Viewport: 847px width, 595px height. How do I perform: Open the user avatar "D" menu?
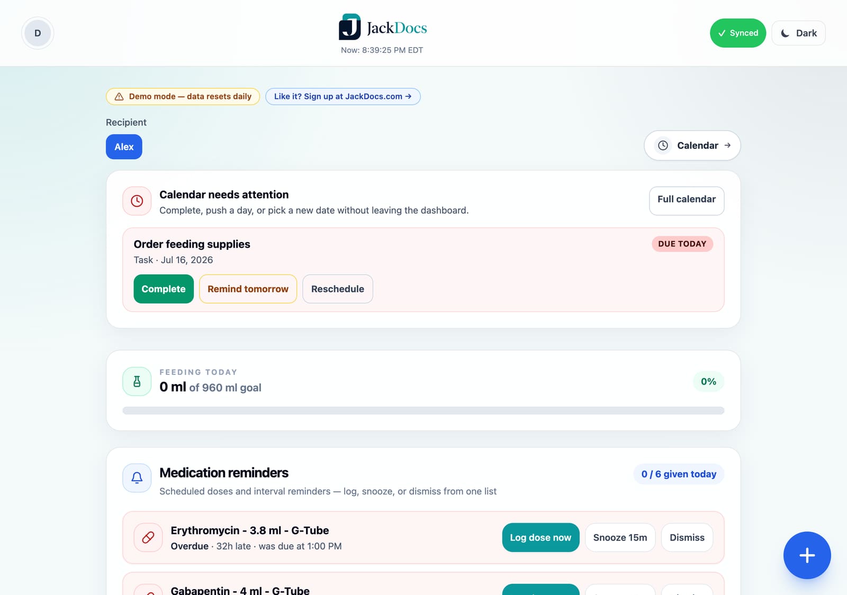coord(38,33)
